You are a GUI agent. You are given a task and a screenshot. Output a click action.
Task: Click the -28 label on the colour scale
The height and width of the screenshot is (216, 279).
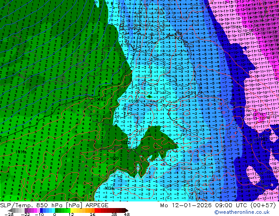click(9, 214)
